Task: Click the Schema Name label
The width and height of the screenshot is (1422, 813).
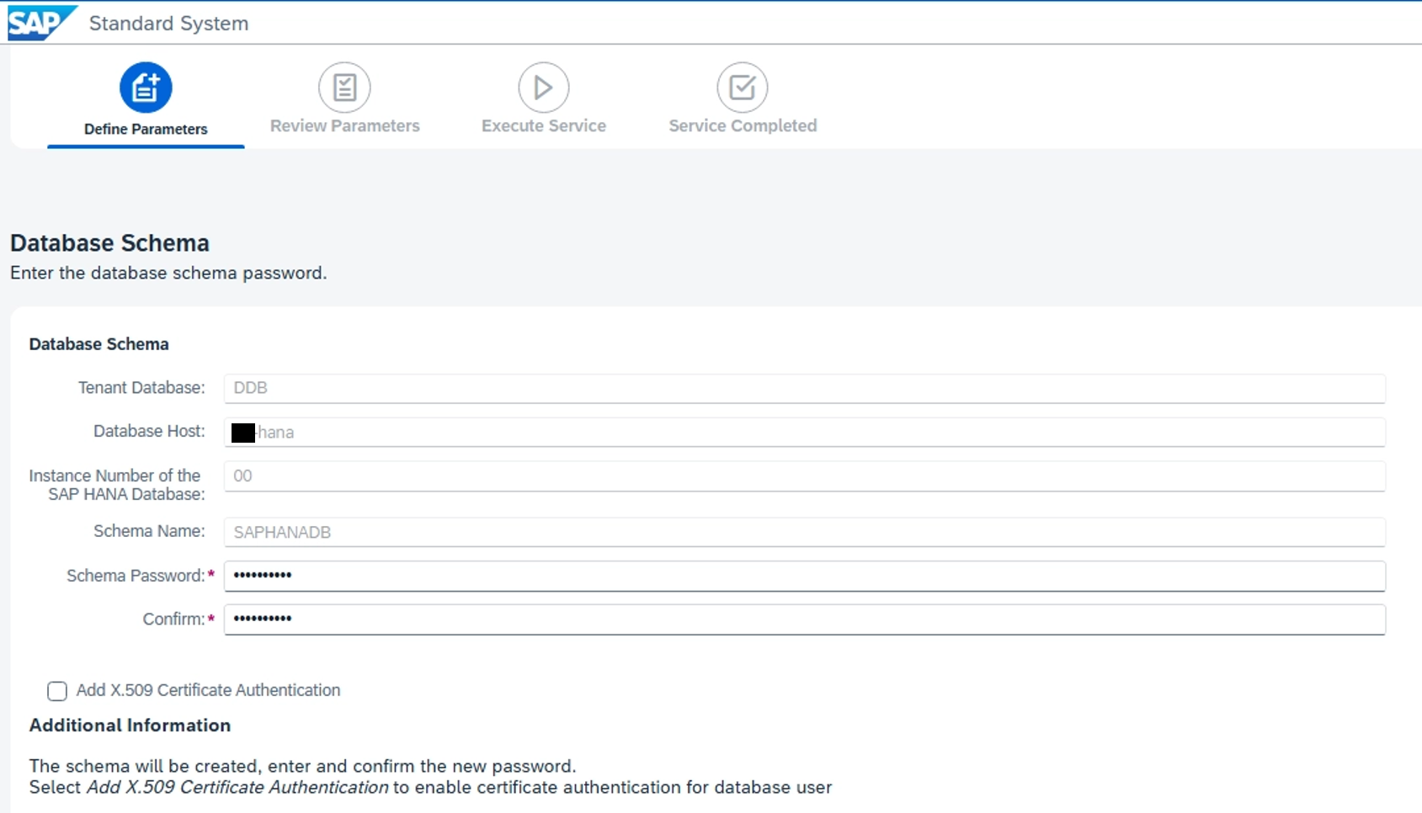Action: pos(149,531)
